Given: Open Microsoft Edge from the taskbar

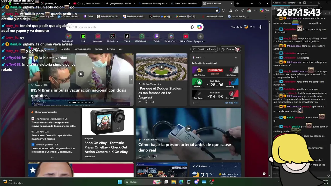Looking at the screenshot, I should [181, 182].
